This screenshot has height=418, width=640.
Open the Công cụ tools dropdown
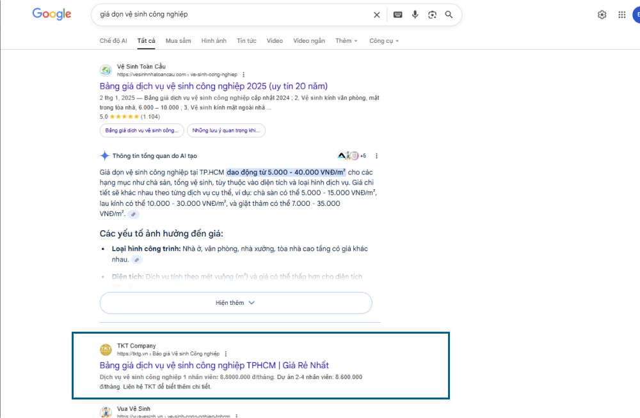[383, 41]
